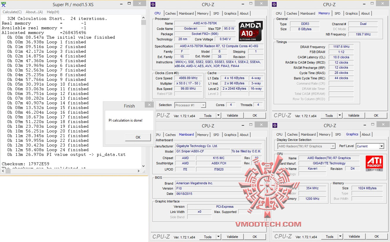390x242 pixels.
Task: Click Validate in the processor CPU-Z window
Action: (x=232, y=115)
